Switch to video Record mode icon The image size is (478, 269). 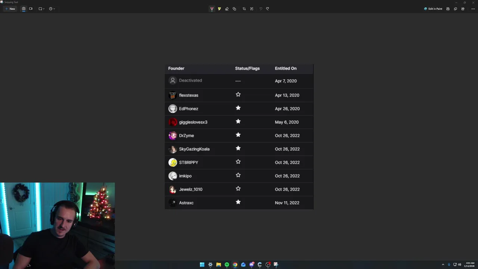tap(31, 9)
